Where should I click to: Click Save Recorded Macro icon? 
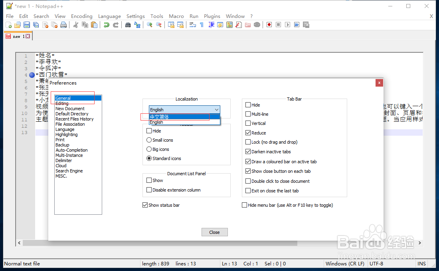coord(306,25)
